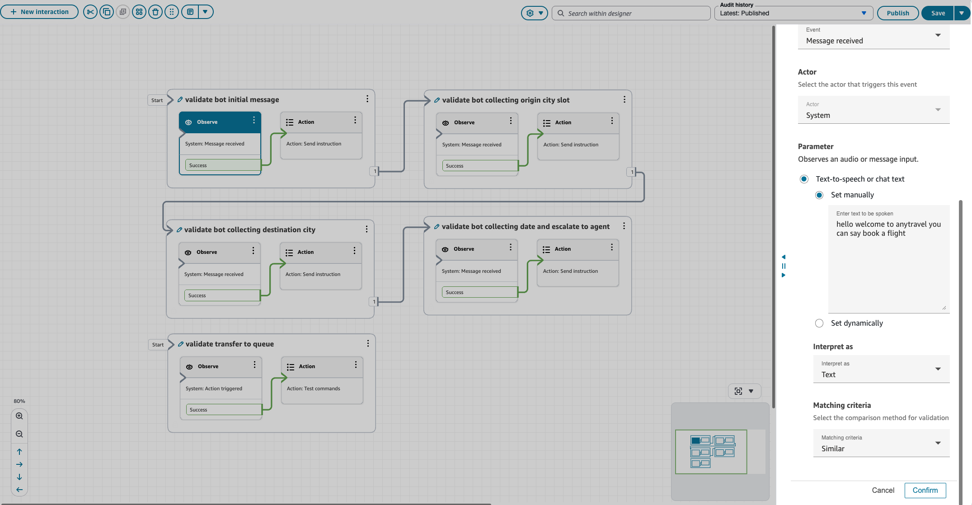Viewport: 972px width, 505px height.
Task: Open three-dot menu of 'validate bot initial message'
Action: [x=367, y=99]
